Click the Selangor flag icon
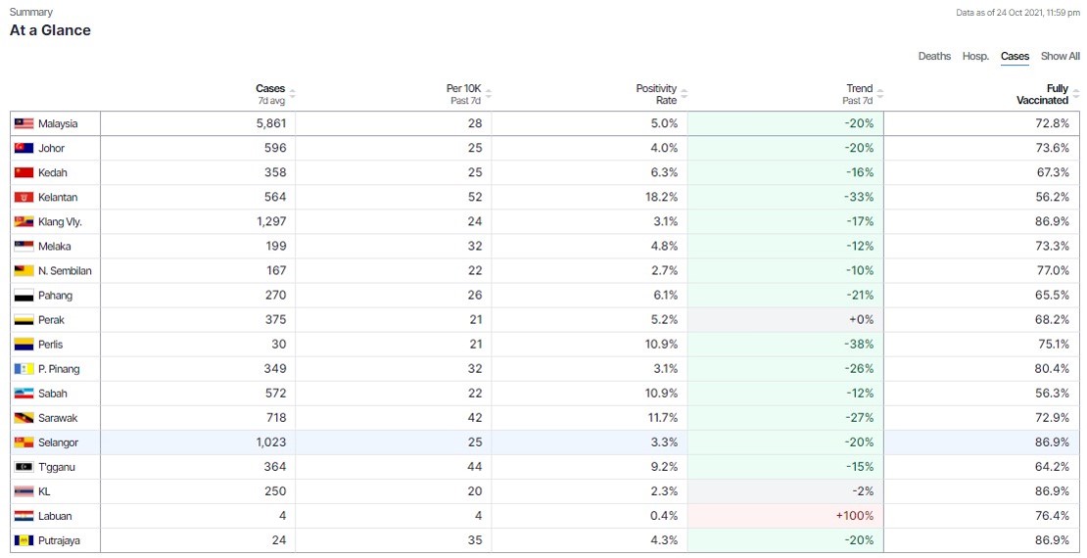This screenshot has width=1087, height=558. click(24, 442)
